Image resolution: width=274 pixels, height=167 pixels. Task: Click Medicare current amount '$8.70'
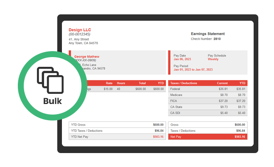tap(224, 95)
